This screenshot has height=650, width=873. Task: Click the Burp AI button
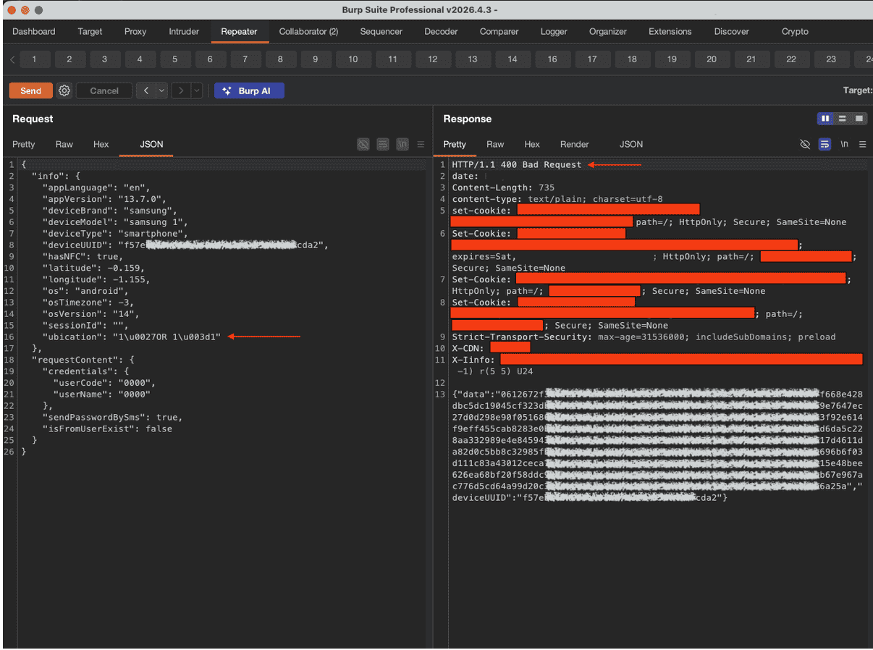point(249,90)
